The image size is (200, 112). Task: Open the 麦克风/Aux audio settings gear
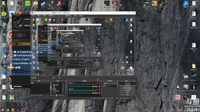[99, 86]
